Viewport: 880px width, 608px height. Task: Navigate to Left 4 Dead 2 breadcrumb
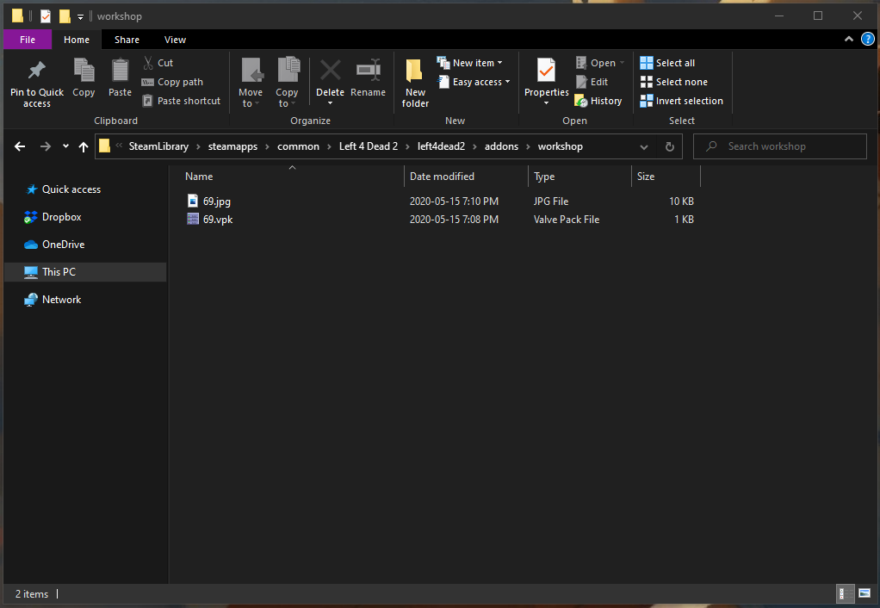pyautogui.click(x=369, y=146)
